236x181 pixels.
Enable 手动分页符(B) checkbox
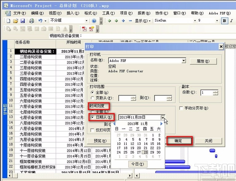click(x=181, y=108)
